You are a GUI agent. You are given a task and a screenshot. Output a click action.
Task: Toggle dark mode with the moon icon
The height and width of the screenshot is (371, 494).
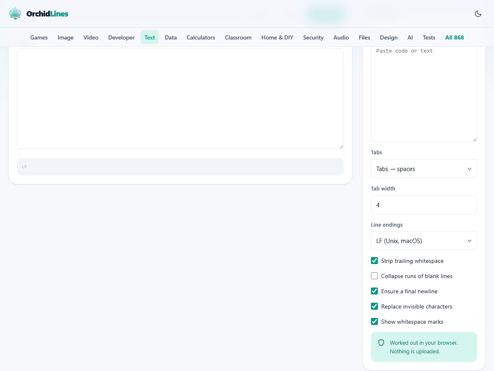point(478,14)
